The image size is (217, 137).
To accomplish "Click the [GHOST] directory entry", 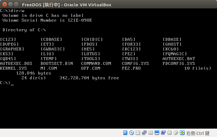I will (x=172, y=44).
